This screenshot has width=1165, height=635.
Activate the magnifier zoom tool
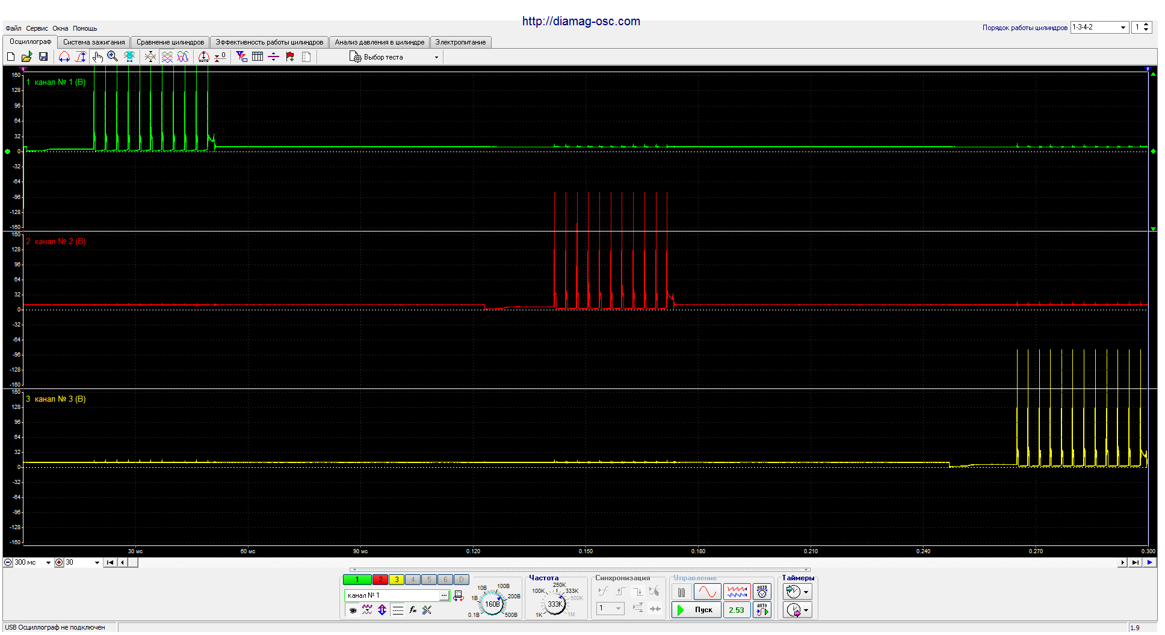click(113, 57)
